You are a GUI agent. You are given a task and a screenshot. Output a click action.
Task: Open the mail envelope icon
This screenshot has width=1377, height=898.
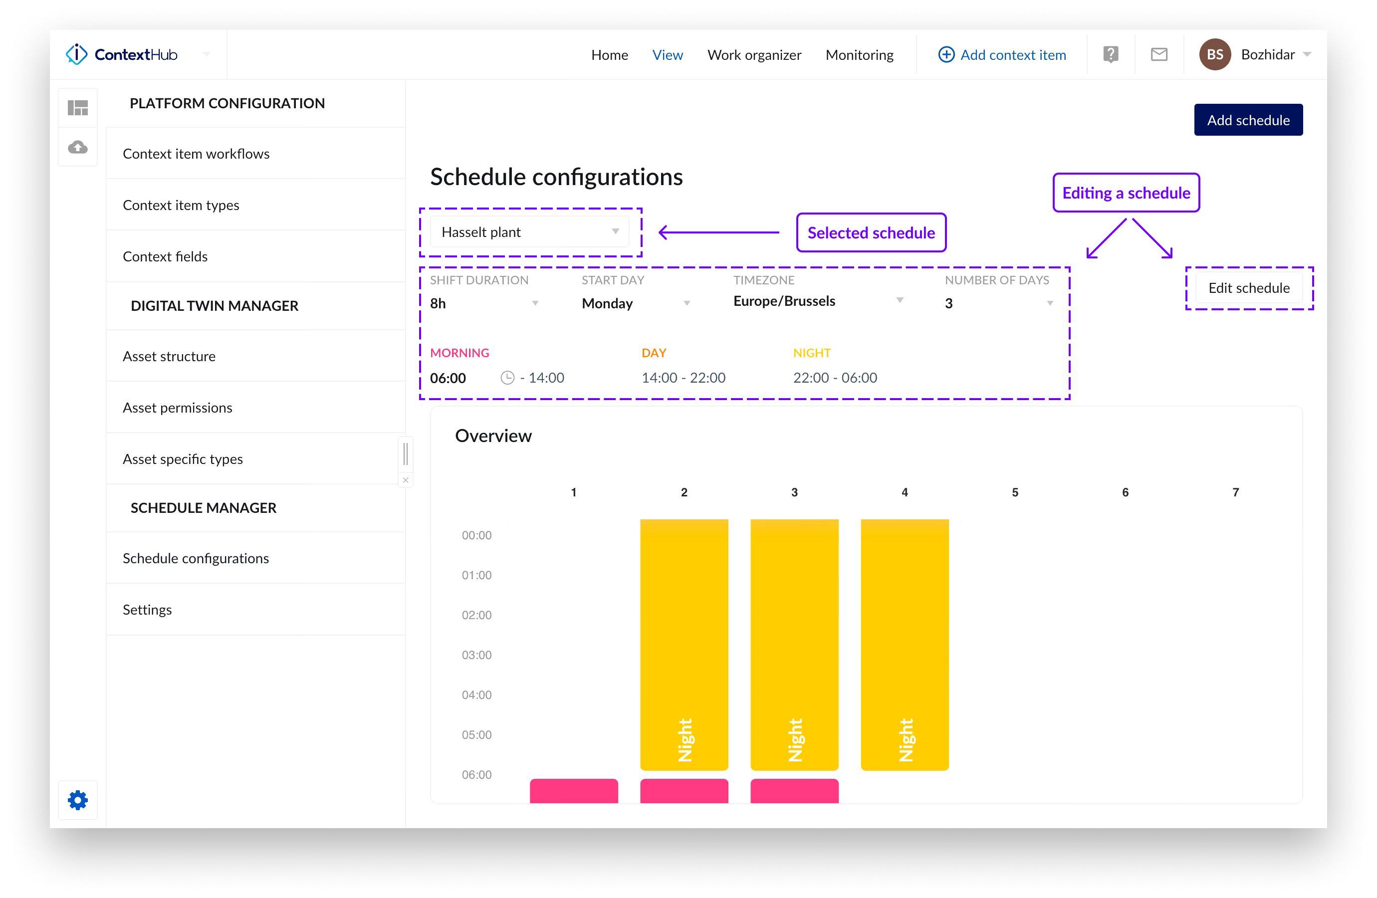1159,54
